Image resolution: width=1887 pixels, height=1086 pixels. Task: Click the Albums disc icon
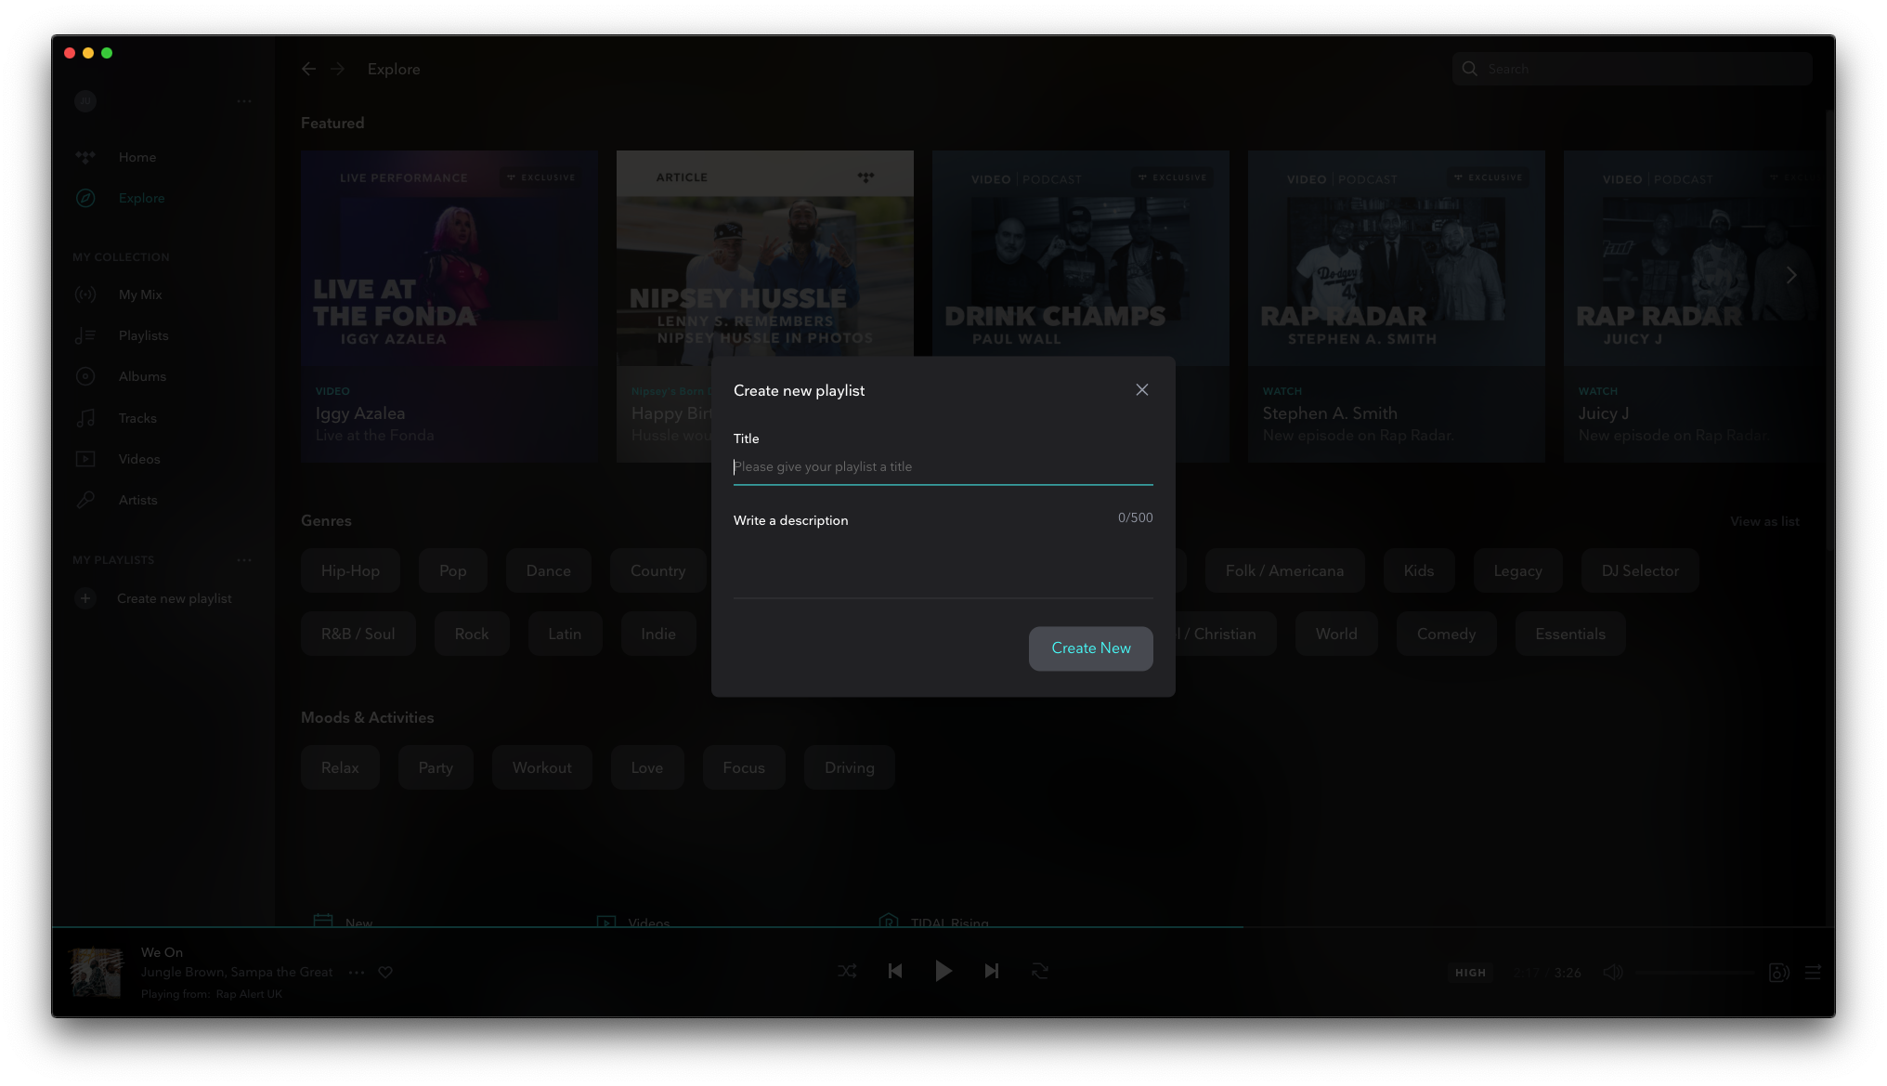85,377
